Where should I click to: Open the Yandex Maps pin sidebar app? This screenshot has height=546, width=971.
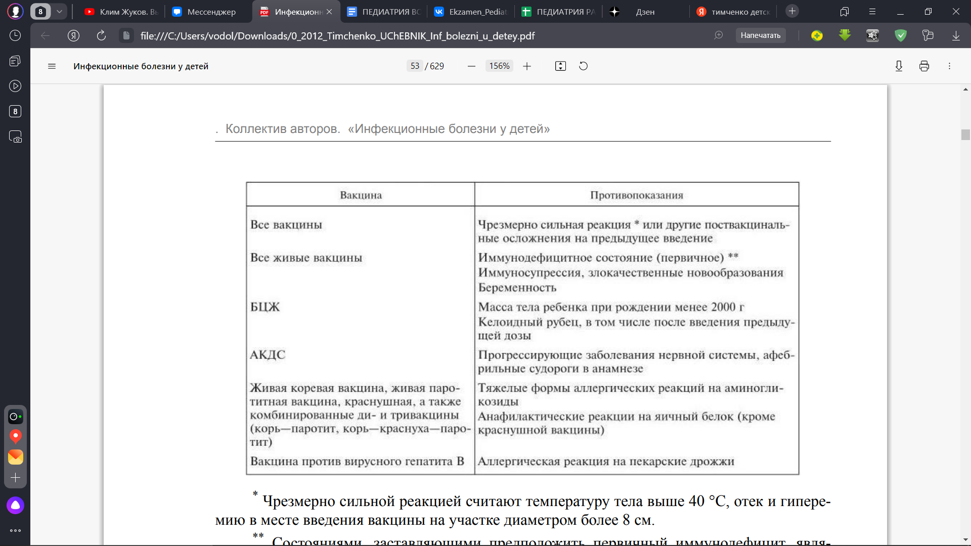[x=15, y=437]
